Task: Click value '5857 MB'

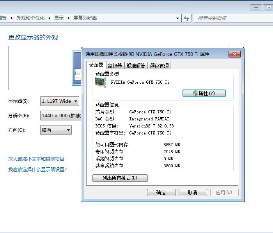Action: click(172, 145)
